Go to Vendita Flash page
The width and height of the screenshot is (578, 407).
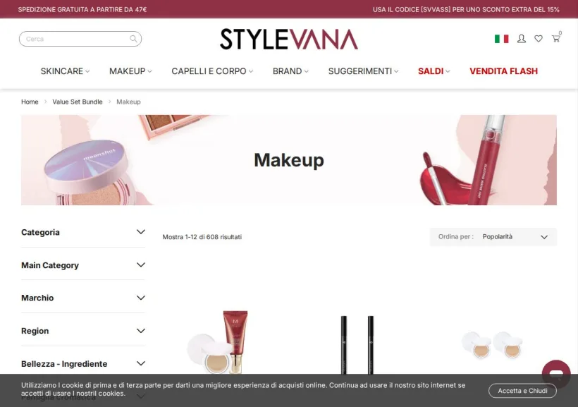coord(503,71)
